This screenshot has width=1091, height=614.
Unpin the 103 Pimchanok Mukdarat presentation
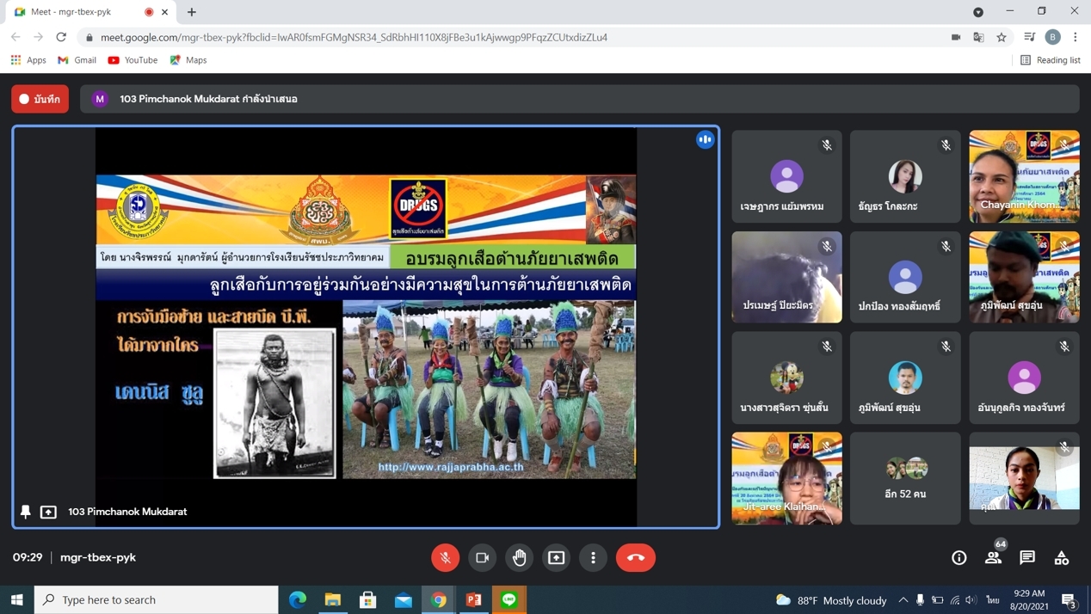click(x=26, y=512)
